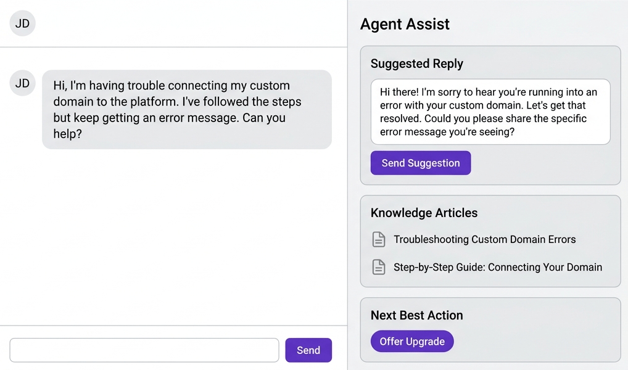628x370 pixels.
Task: Click the Offer Upgrade button
Action: [x=412, y=342]
